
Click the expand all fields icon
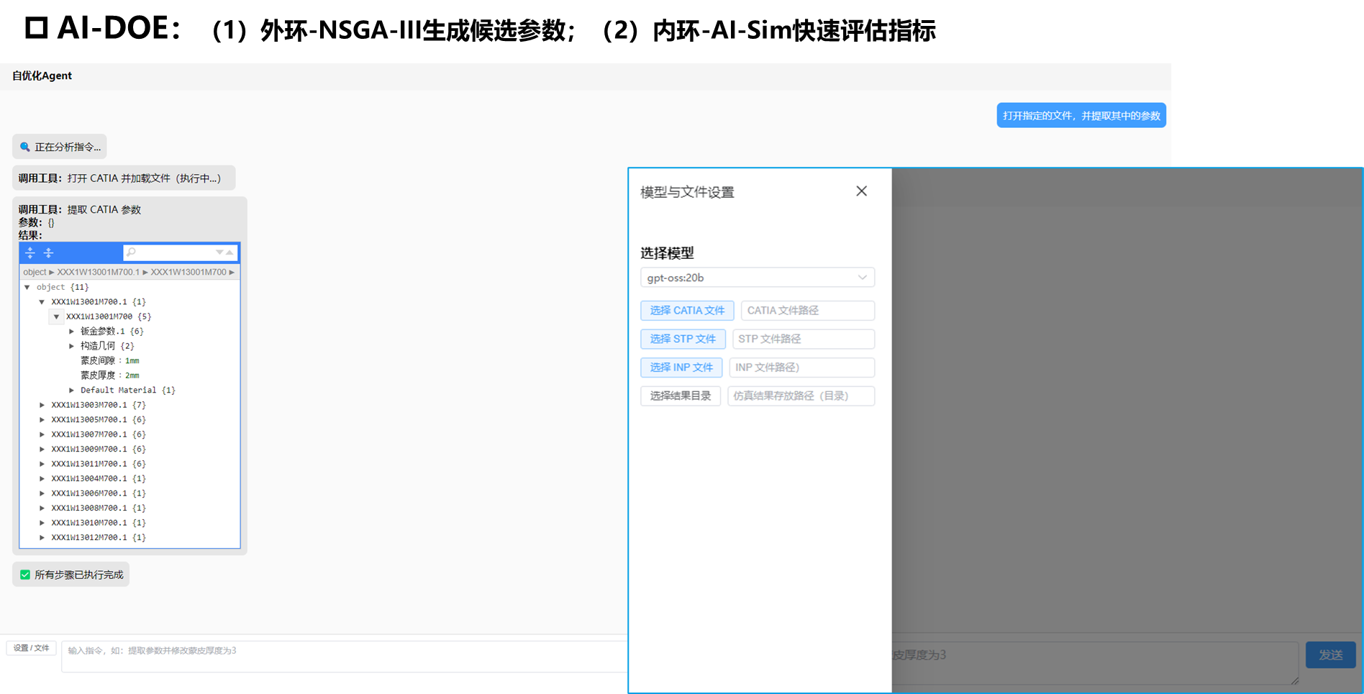(30, 252)
